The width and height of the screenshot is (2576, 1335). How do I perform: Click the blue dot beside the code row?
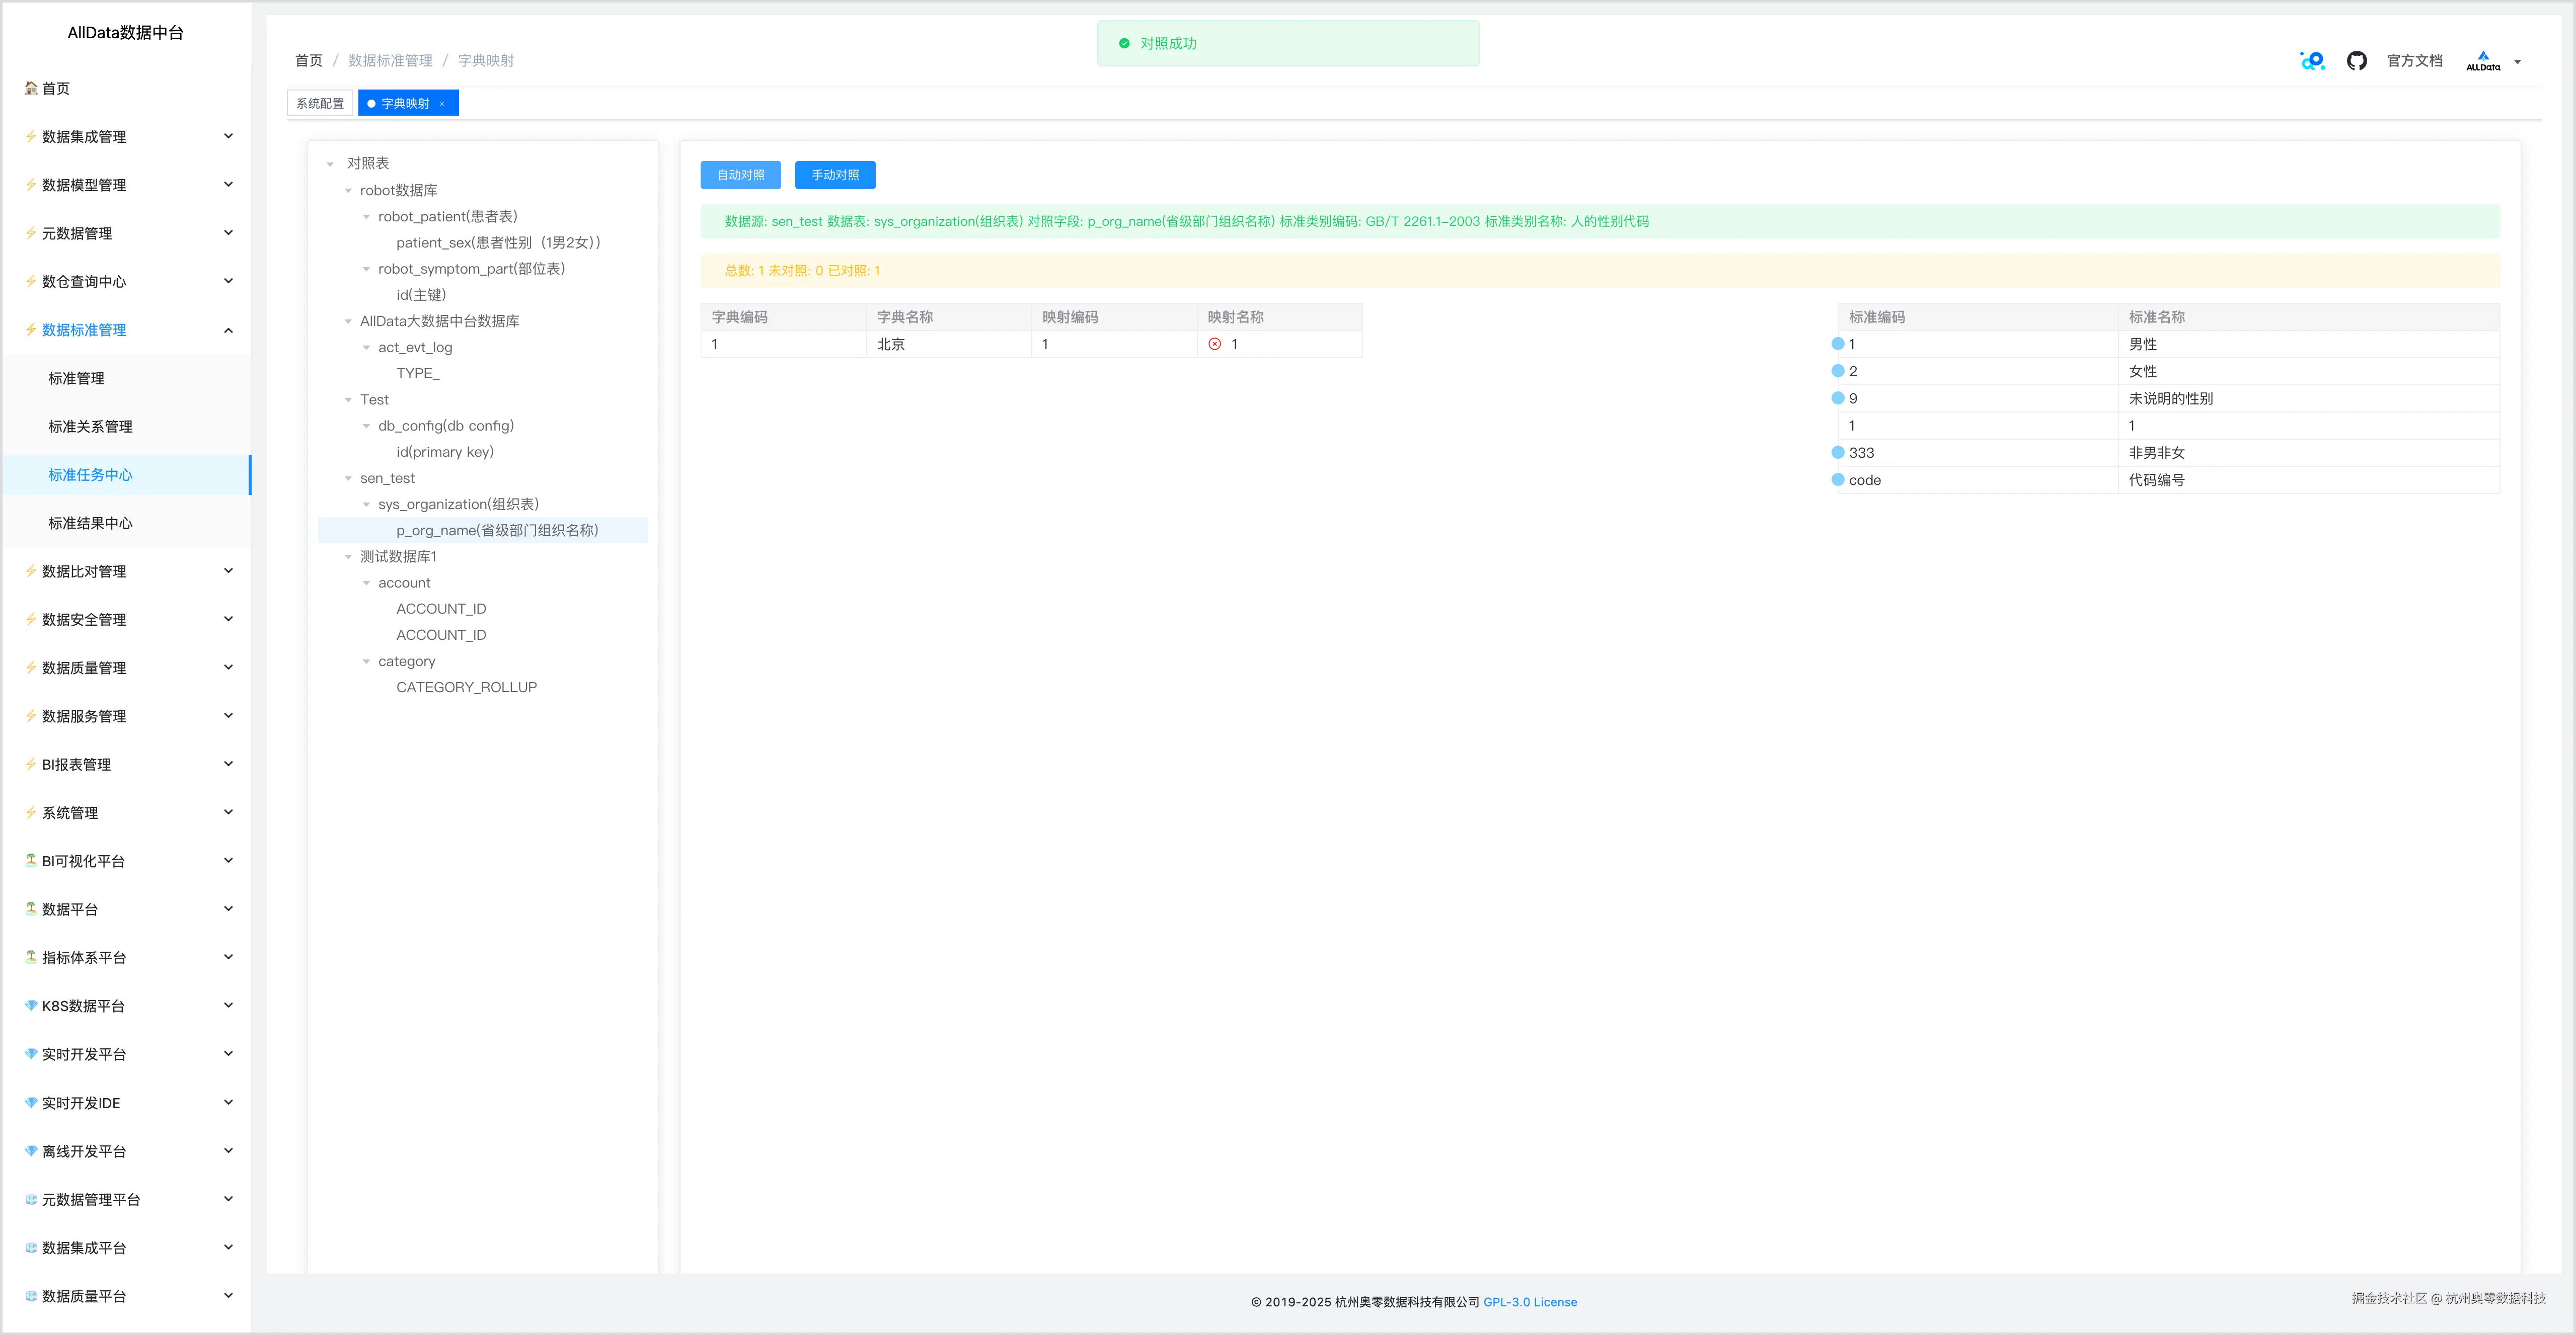point(1837,480)
